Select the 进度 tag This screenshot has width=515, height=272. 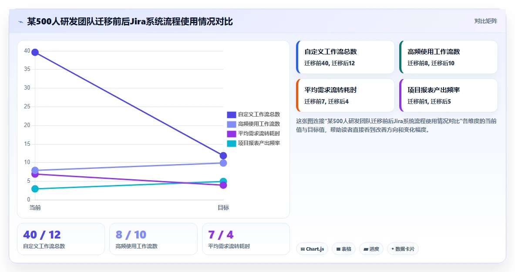[371, 249]
